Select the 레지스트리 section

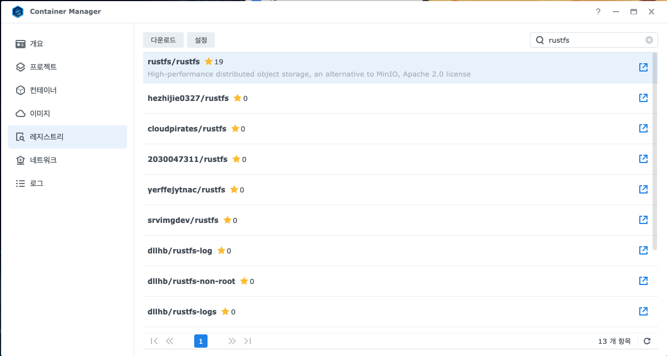(x=67, y=137)
